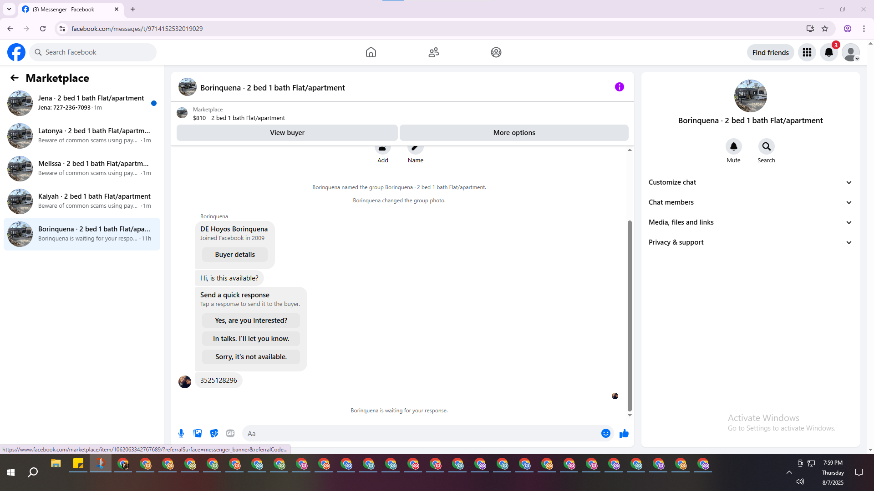Open notifications bell with 3 badge
This screenshot has width=874, height=491.
[x=829, y=52]
